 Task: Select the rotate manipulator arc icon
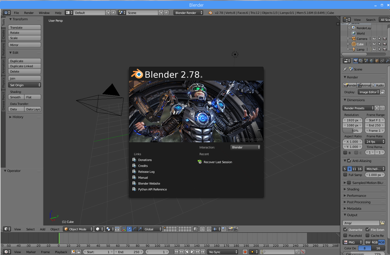[134, 229]
